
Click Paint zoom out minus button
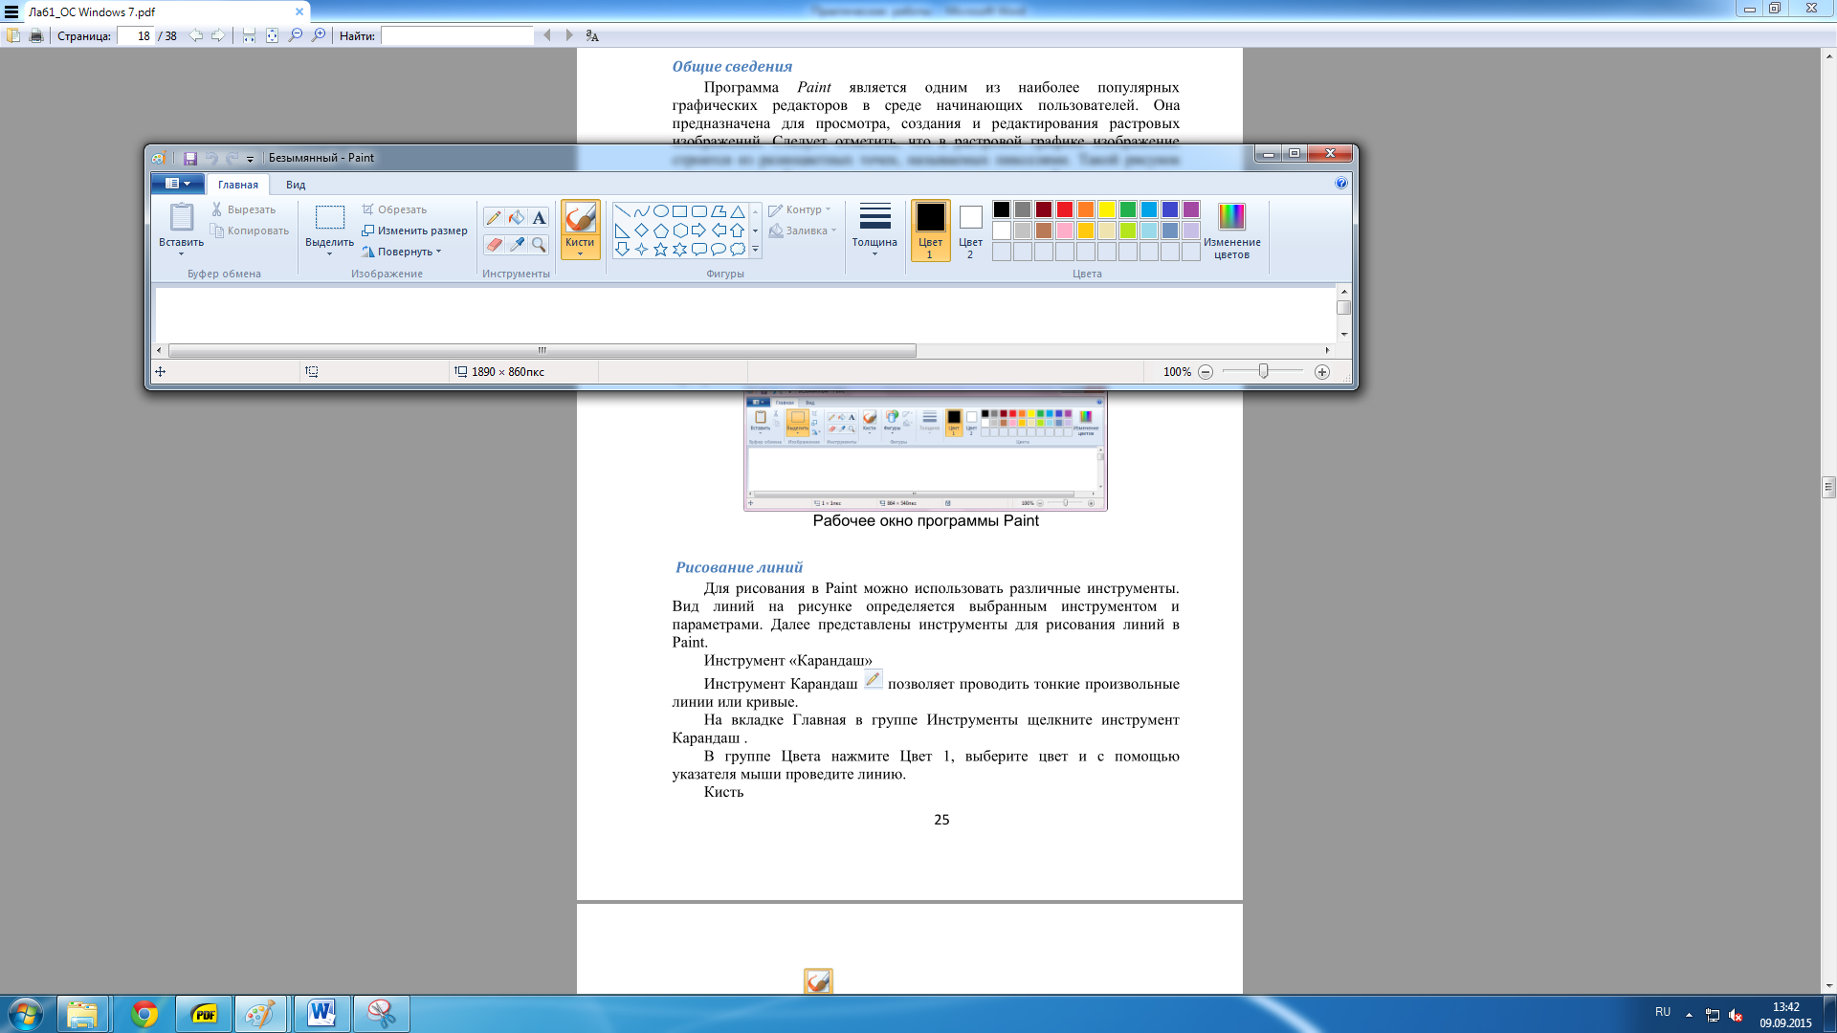coord(1206,372)
